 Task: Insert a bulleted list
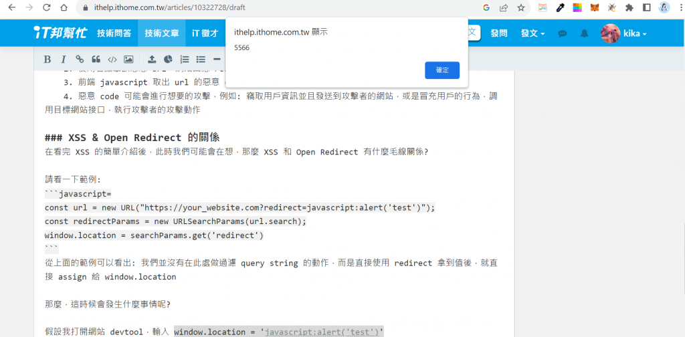pyautogui.click(x=201, y=60)
